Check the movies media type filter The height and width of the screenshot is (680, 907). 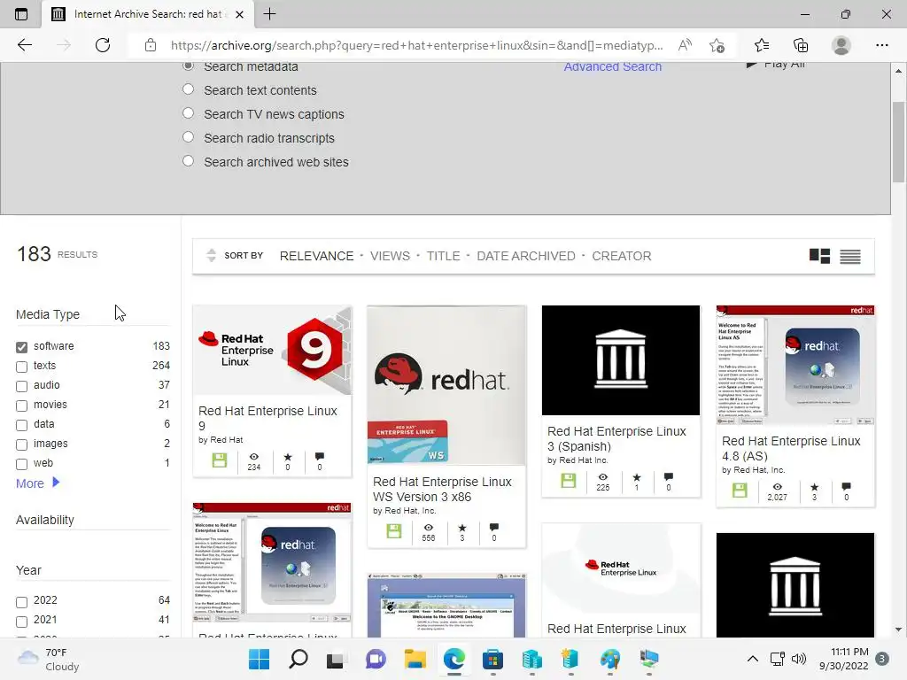pos(21,406)
